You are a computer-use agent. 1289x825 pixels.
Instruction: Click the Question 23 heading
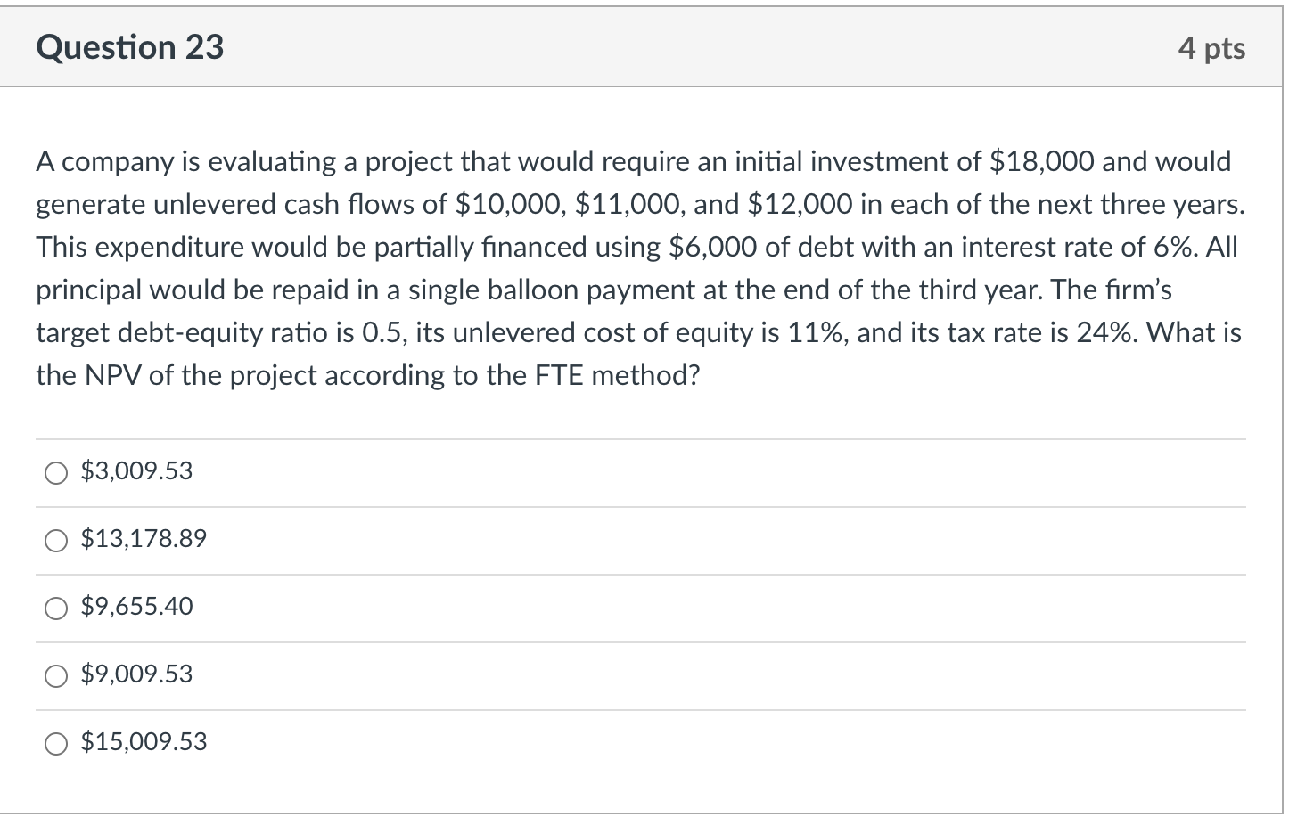(130, 47)
